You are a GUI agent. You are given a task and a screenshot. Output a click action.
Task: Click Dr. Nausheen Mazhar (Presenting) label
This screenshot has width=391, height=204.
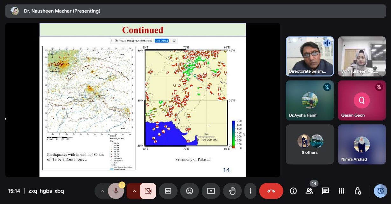(62, 11)
